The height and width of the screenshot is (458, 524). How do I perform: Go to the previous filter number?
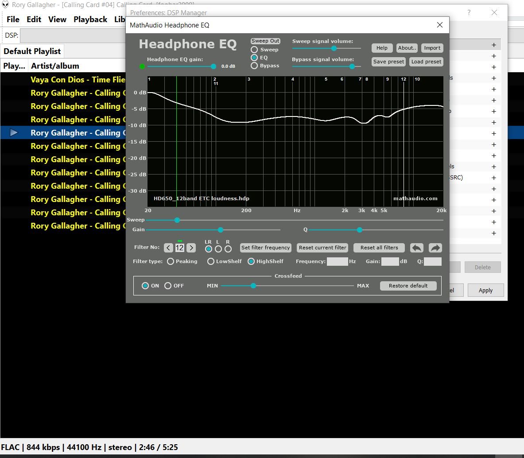tap(168, 248)
